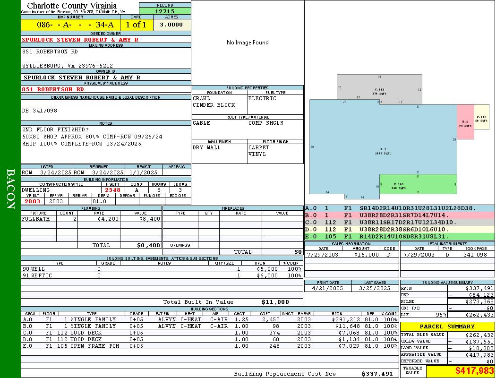This screenshot has height=378, width=496.
Task: Select the blue A.1 1960 SqFt sketch section
Action: pyautogui.click(x=383, y=149)
